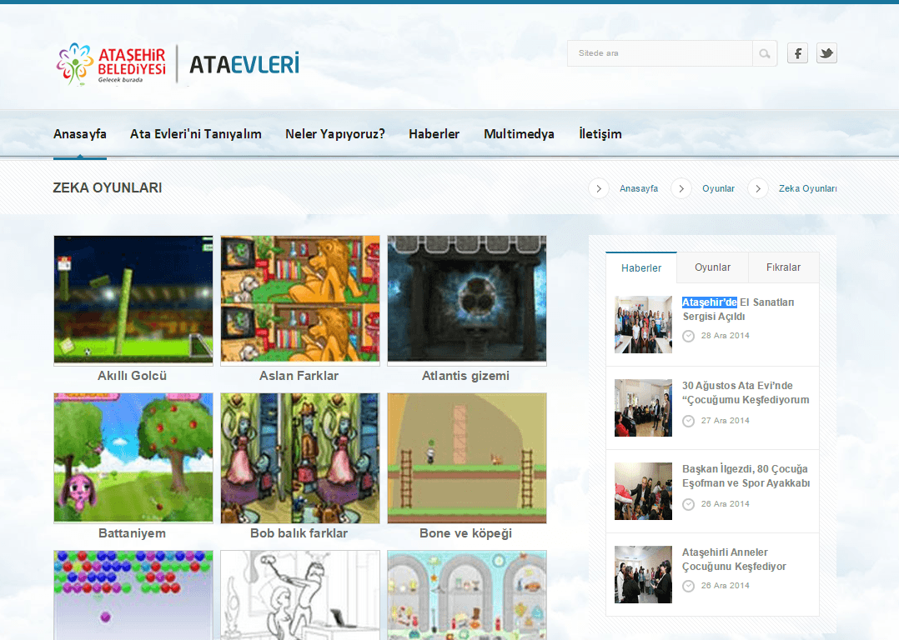Follow the Zeka Oyunları breadcrumb link
Screen dimensions: 899x640
pyautogui.click(x=807, y=188)
